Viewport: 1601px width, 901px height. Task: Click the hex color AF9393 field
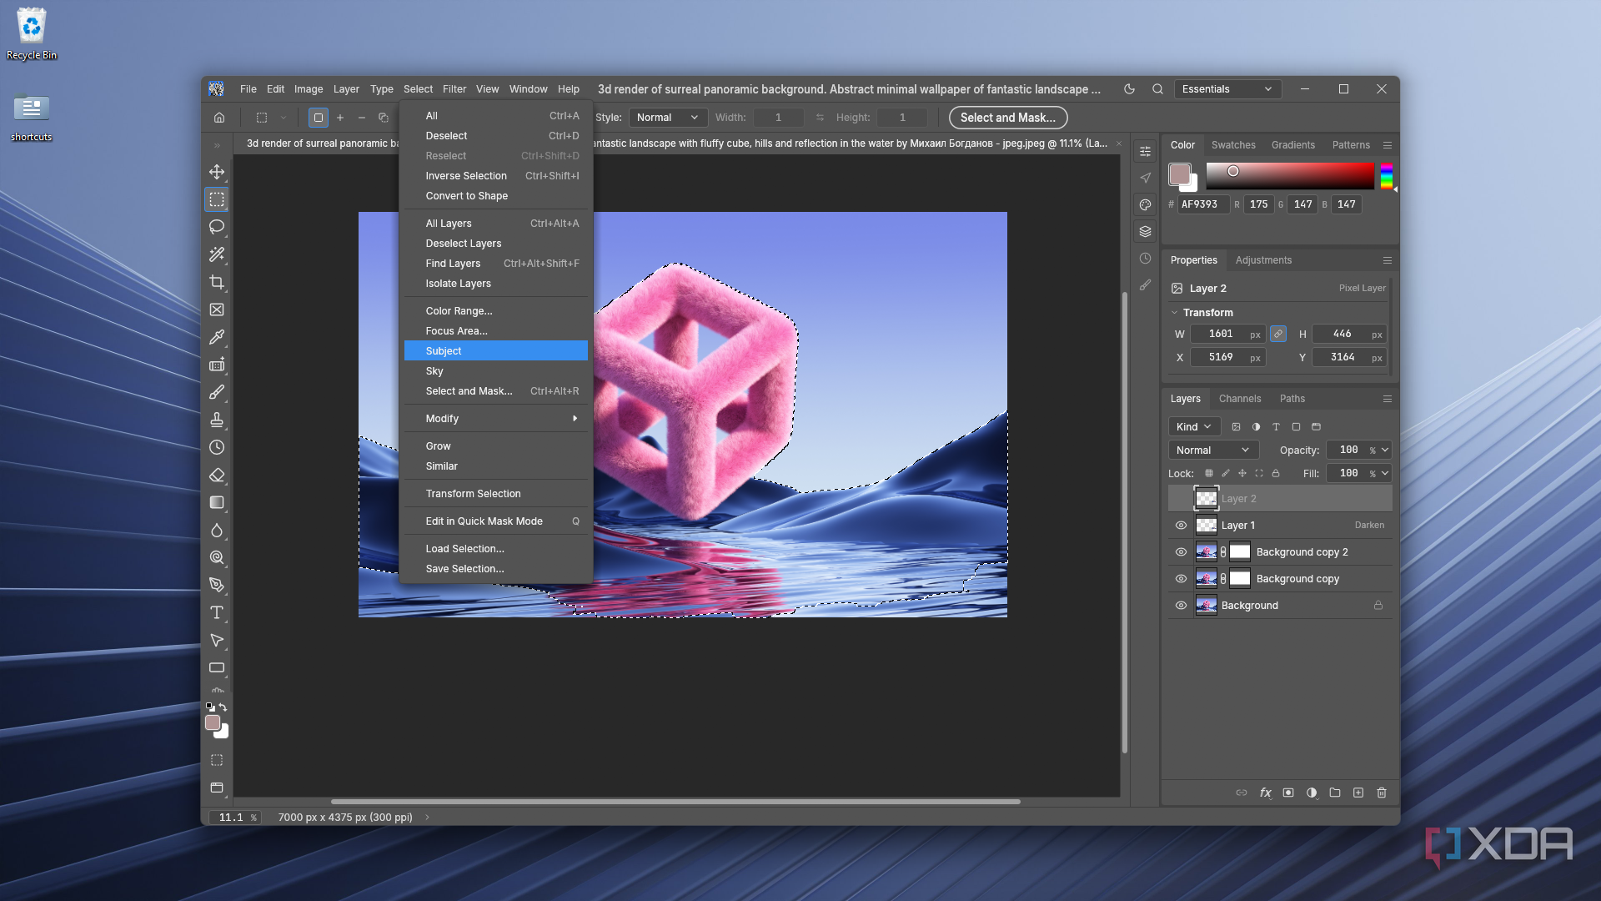click(x=1202, y=204)
